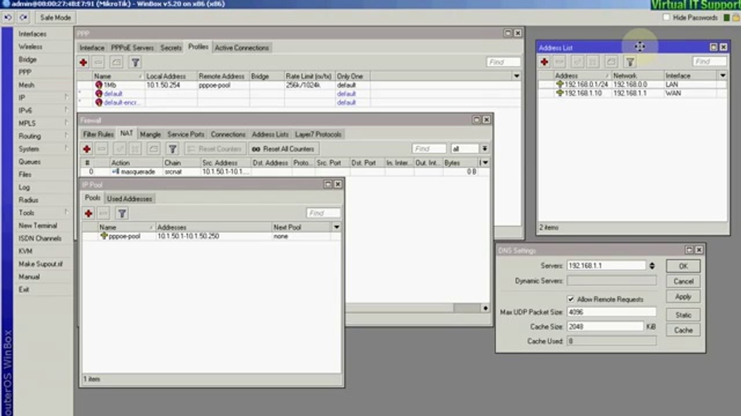Click Find field in Address List window
The width and height of the screenshot is (741, 416).
(709, 62)
